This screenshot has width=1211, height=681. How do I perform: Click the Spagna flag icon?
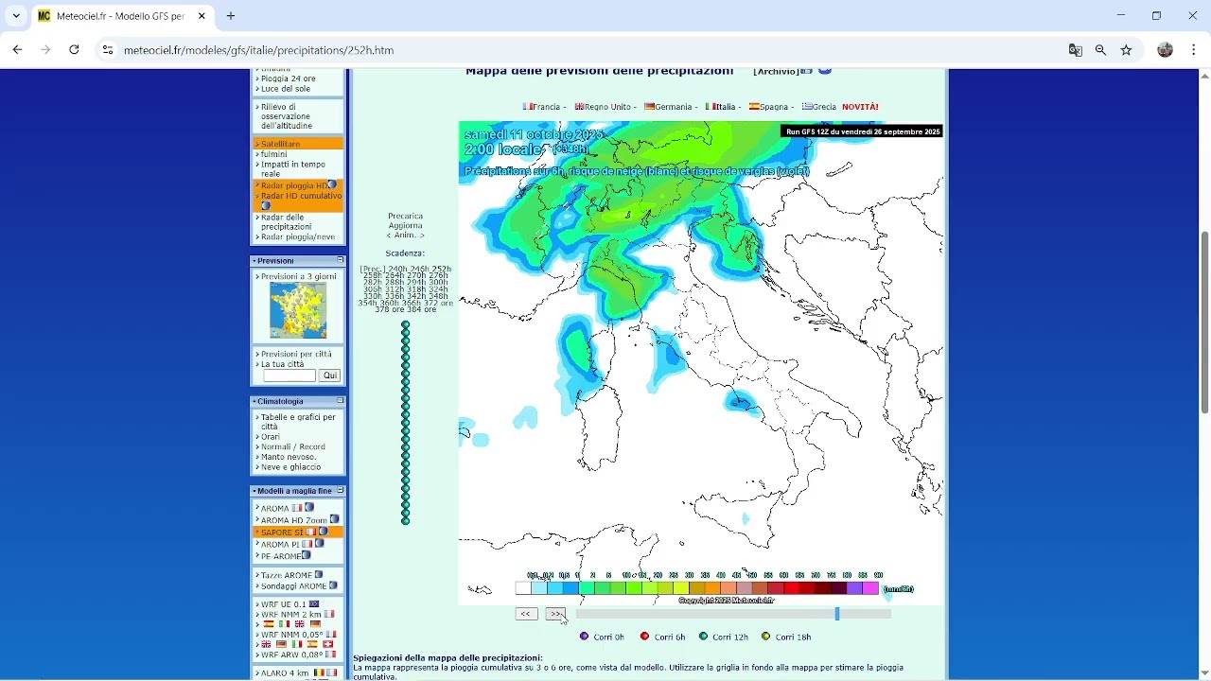pos(754,107)
